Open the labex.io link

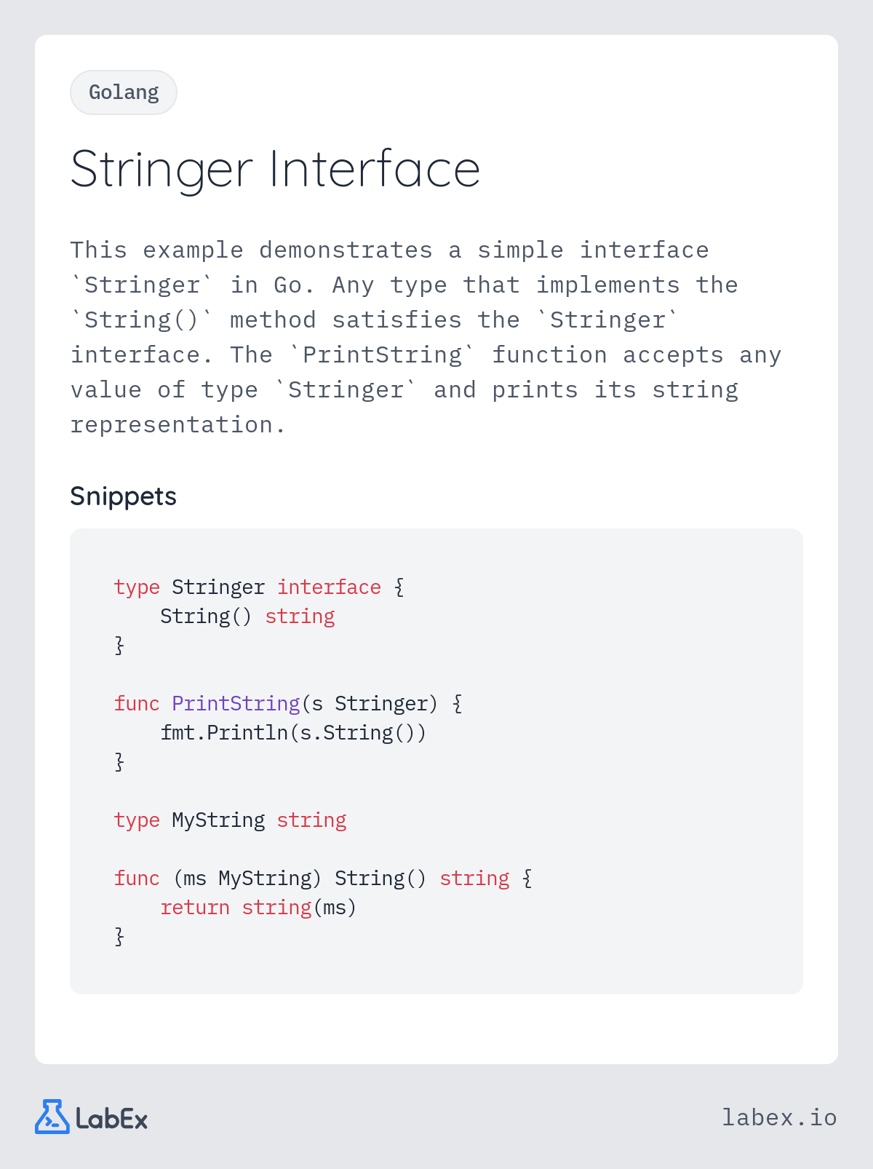pos(779,1117)
